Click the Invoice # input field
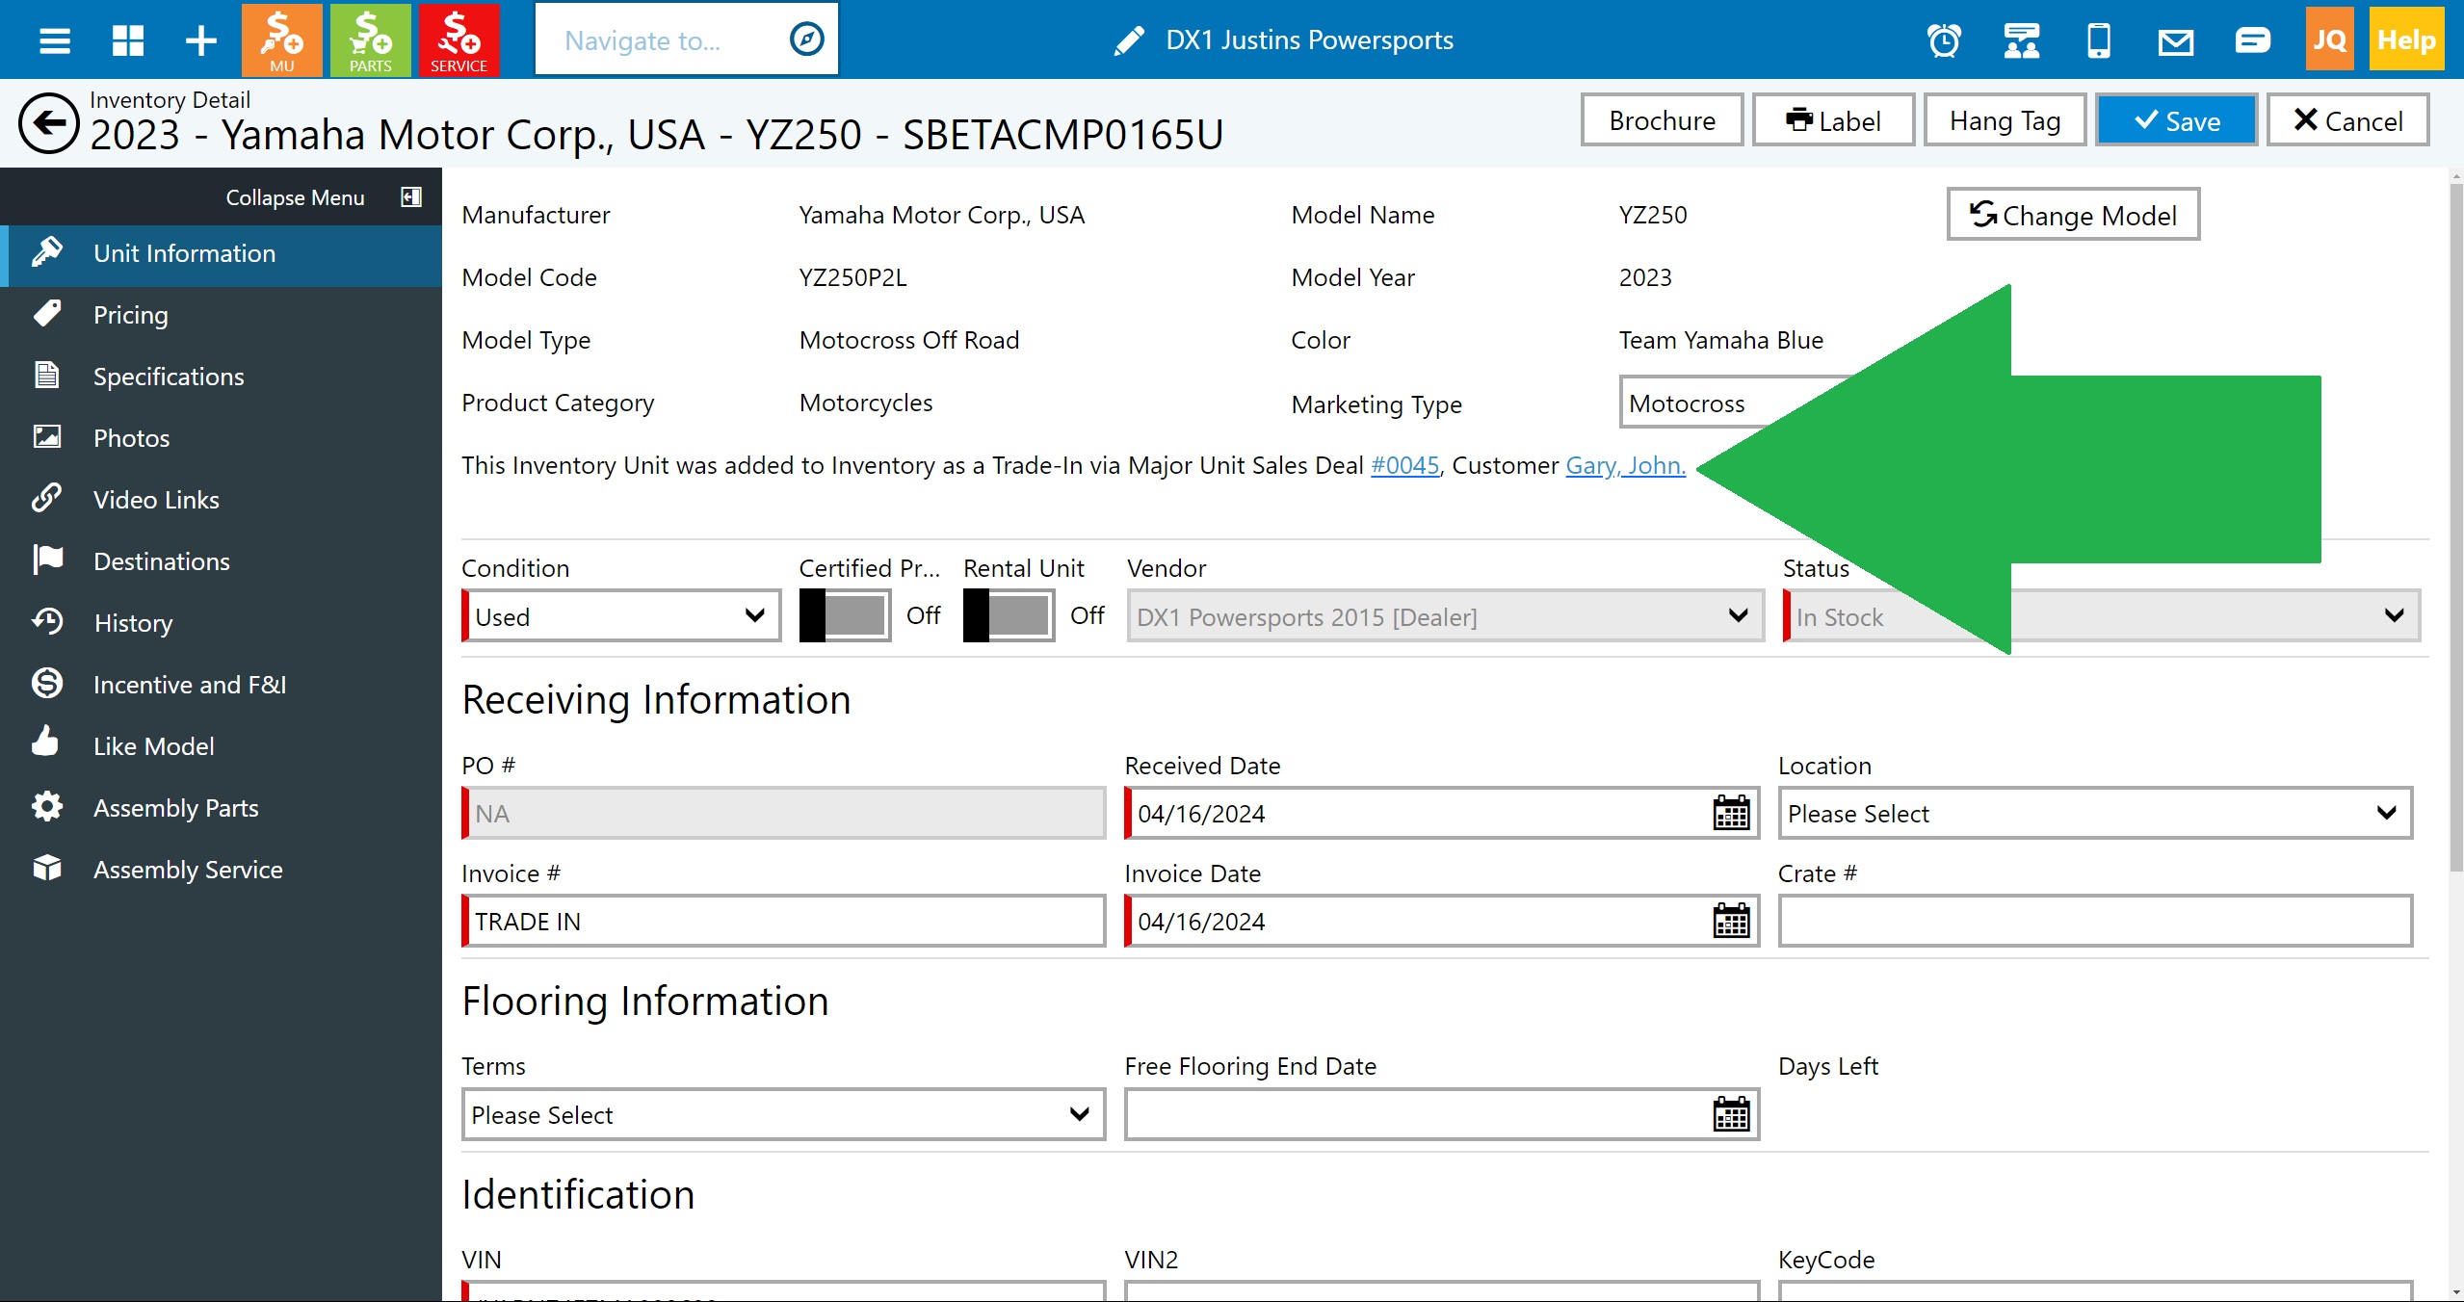The height and width of the screenshot is (1302, 2464). (x=784, y=922)
